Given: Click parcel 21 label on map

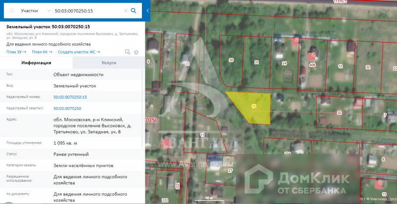Looking at the screenshot, I should click(187, 64).
